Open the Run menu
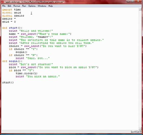 [x=24, y=6]
